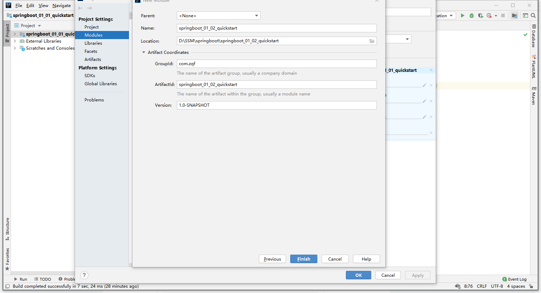
Task: Open Search Everywhere magnifier icon
Action: [x=533, y=15]
